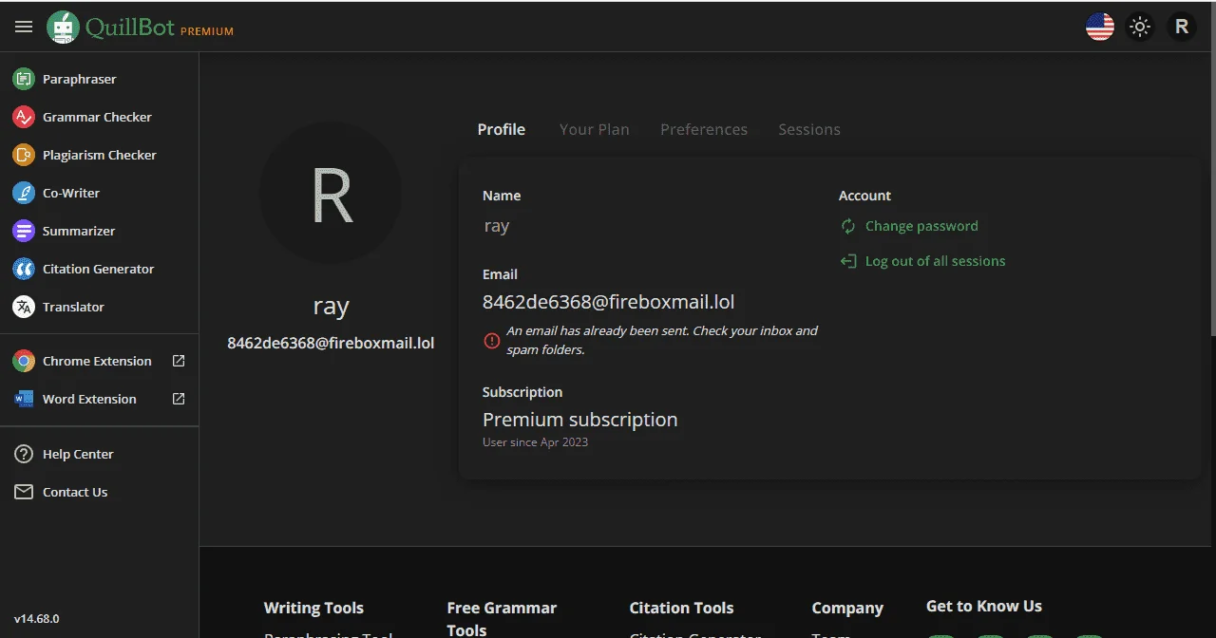Click the large R profile avatar
Image resolution: width=1216 pixels, height=638 pixels.
click(x=331, y=193)
